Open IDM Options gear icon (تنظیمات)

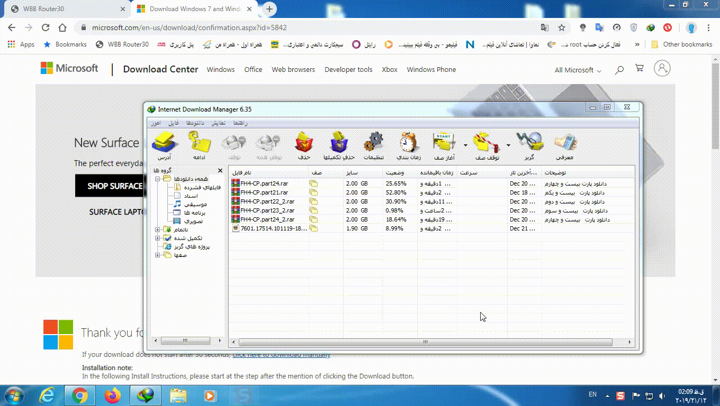373,145
